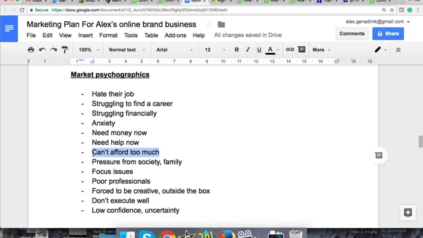Click the Undo arrow
Viewport: 423px width, 238px height.
(42, 50)
